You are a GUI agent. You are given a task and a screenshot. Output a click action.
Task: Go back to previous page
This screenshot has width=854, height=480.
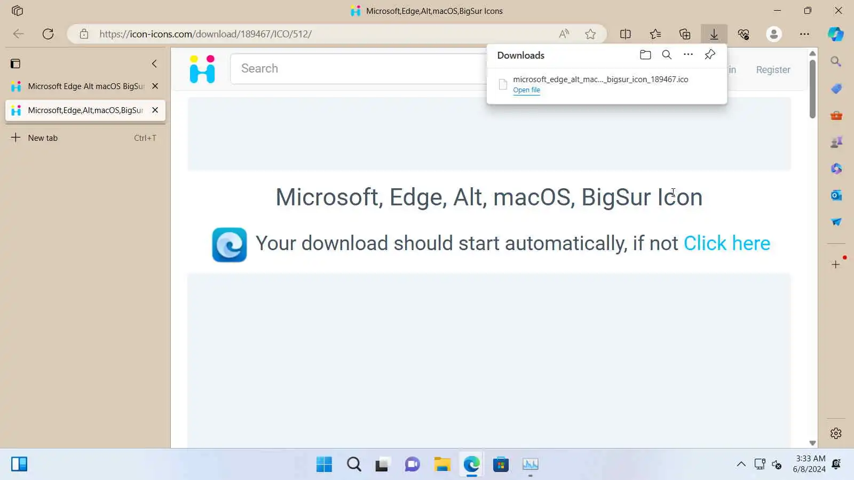18,34
